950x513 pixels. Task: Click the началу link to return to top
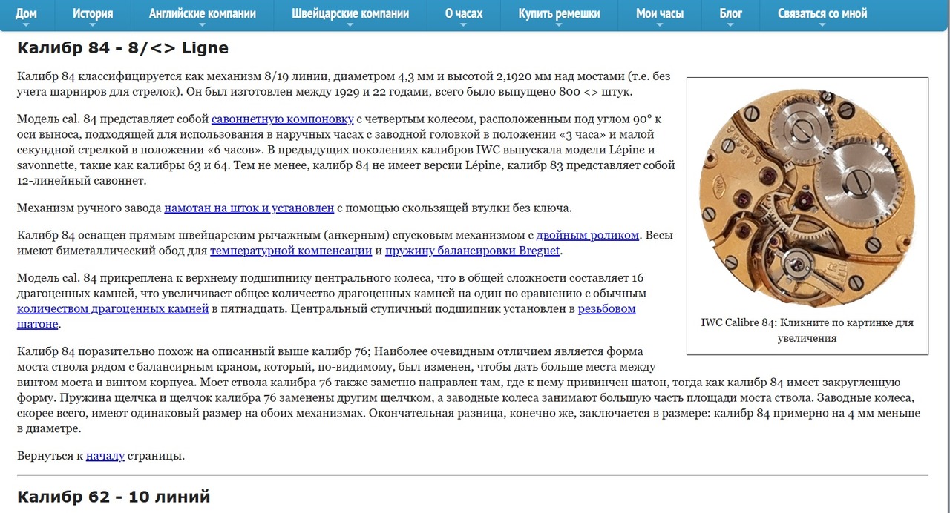click(x=105, y=455)
